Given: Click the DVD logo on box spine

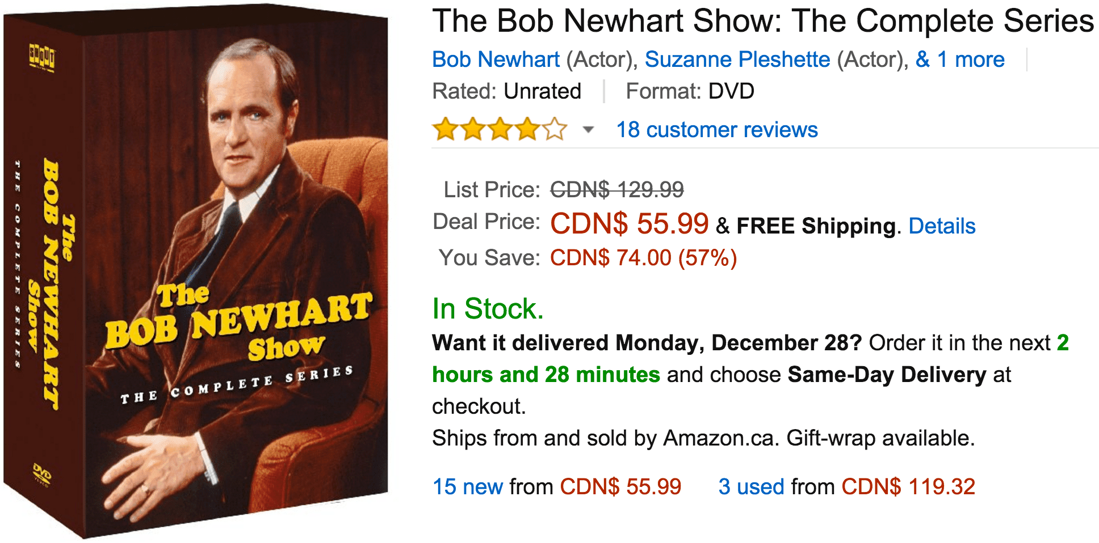Looking at the screenshot, I should click(x=42, y=474).
